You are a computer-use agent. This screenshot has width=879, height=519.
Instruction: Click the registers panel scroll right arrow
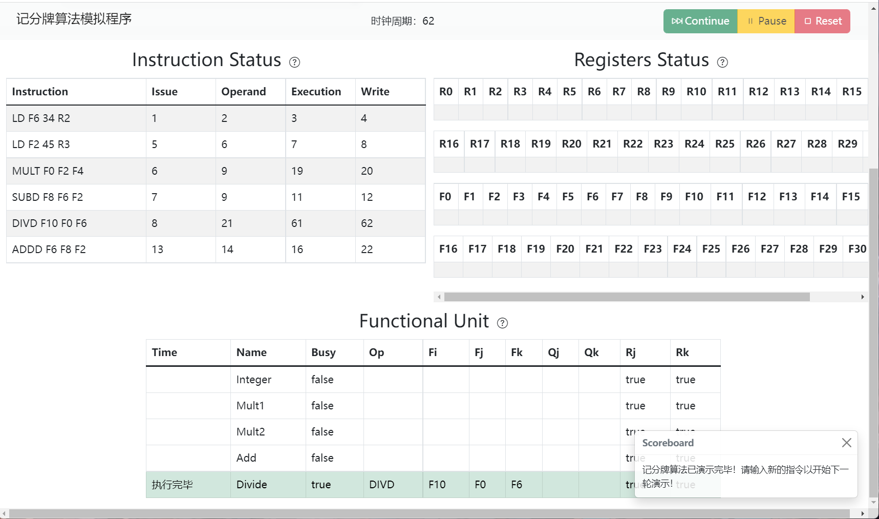[x=863, y=297]
